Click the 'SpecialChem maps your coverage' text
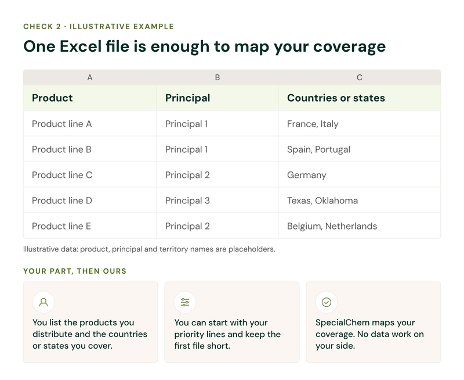 (369, 334)
